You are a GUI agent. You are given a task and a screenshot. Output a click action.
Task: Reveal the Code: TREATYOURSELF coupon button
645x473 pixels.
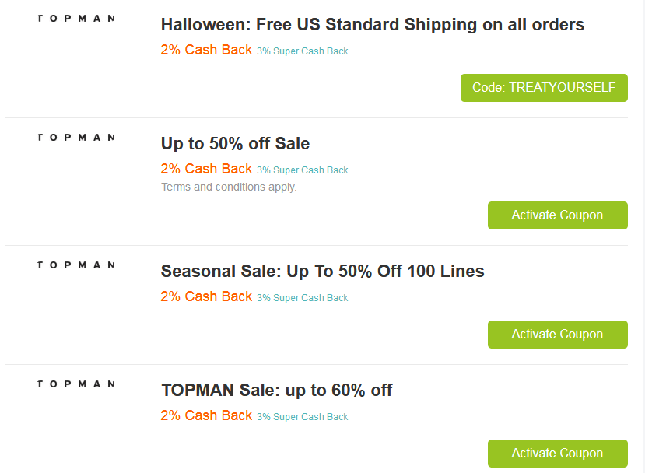pos(544,88)
